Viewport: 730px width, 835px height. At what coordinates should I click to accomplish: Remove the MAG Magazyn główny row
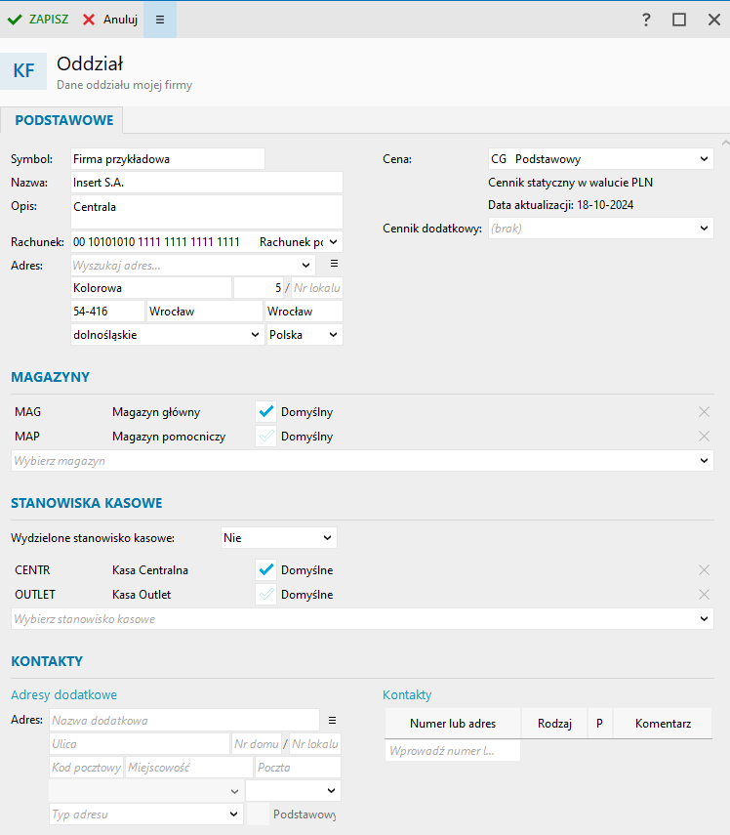[704, 412]
